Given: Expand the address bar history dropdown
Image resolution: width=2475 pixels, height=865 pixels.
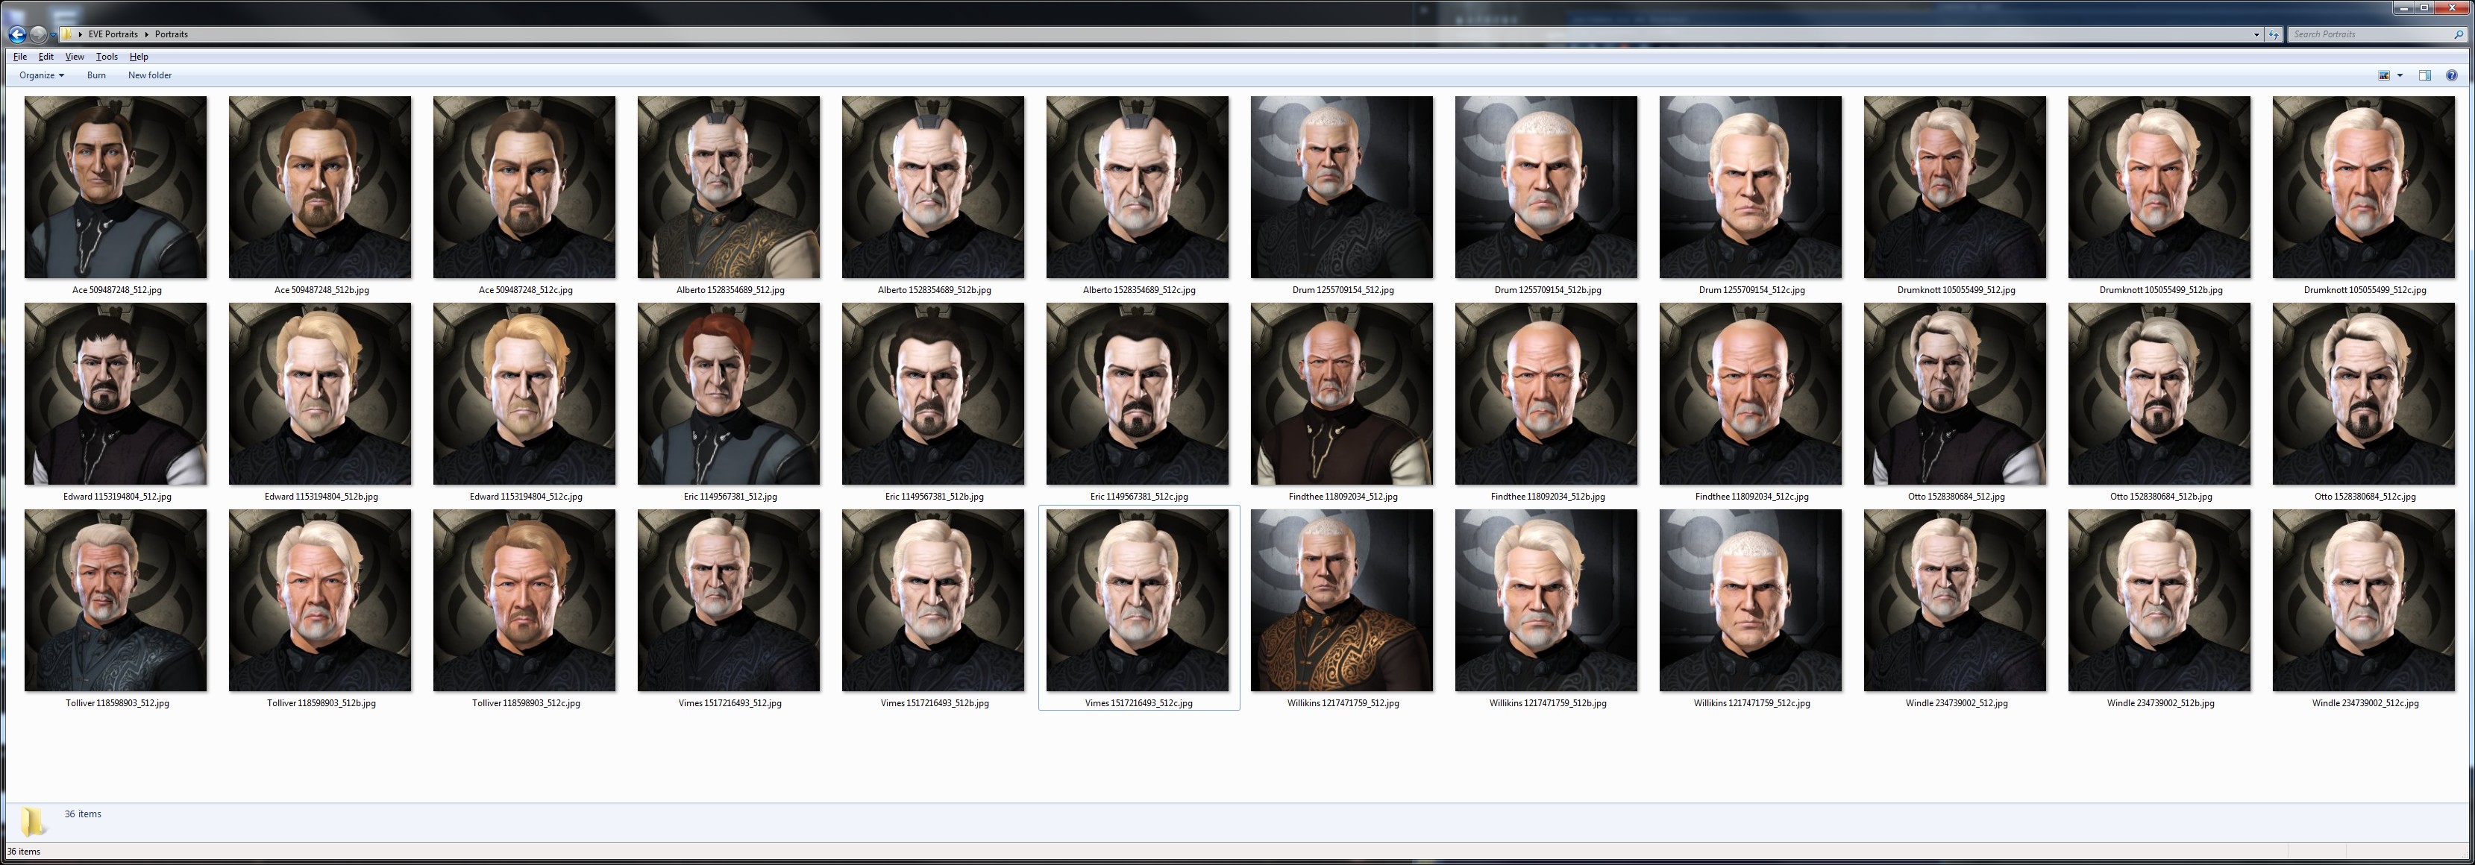Looking at the screenshot, I should click(x=2256, y=34).
